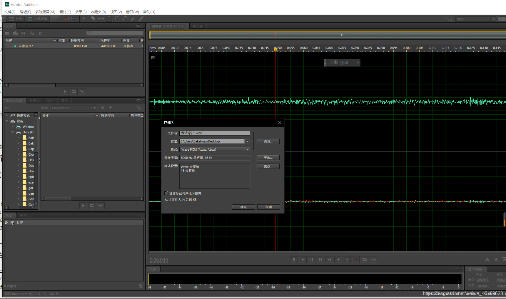This screenshot has height=299, width=506.
Task: Switch to Multitrack mixing view
Action: pyautogui.click(x=38, y=19)
